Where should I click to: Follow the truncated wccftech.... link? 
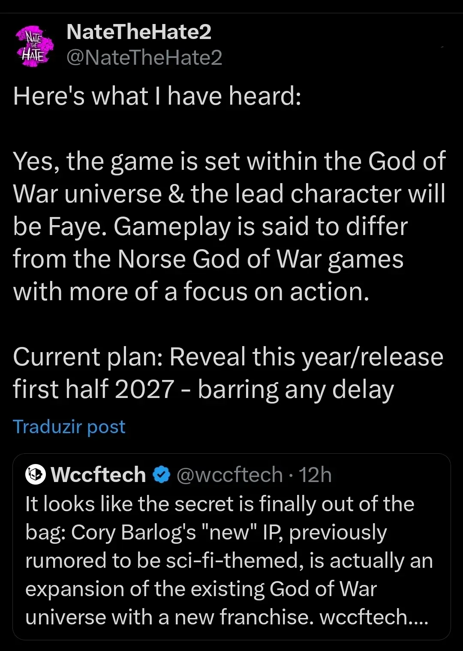pos(374,617)
